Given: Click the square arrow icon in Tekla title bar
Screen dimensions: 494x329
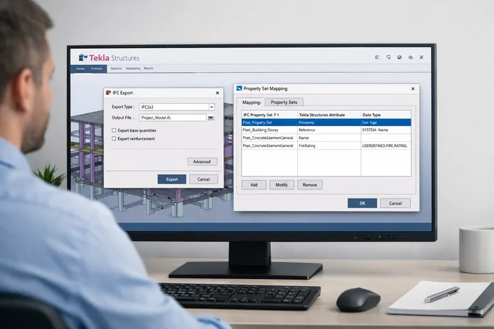Looking at the screenshot, I should click(389, 57).
